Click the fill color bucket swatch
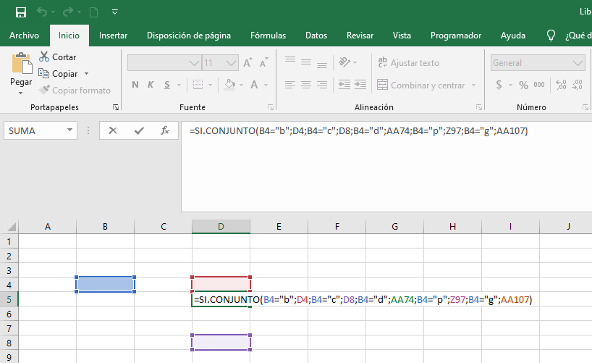This screenshot has height=363, width=592. (x=229, y=85)
